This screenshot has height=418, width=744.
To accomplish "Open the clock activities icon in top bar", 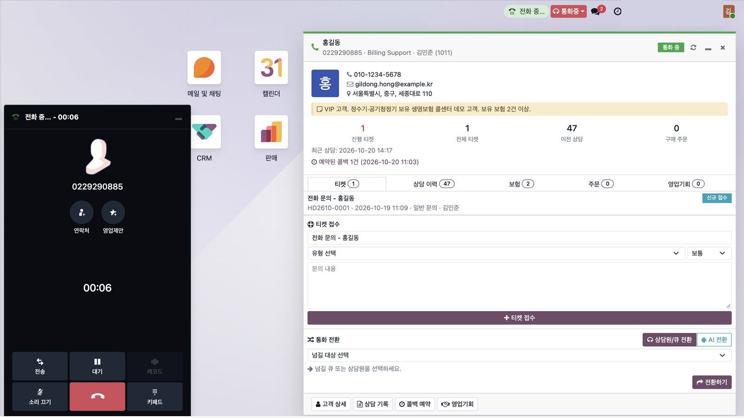I will tap(618, 12).
